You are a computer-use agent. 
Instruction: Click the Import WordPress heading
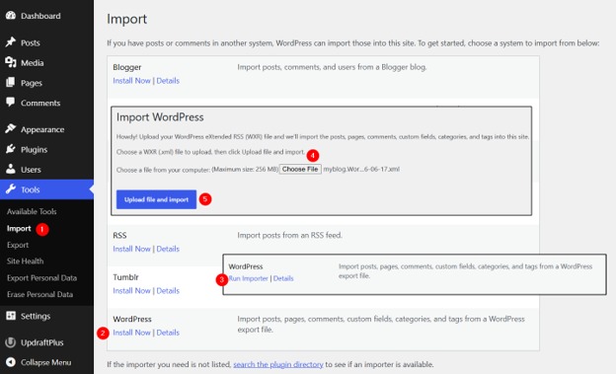pos(160,117)
